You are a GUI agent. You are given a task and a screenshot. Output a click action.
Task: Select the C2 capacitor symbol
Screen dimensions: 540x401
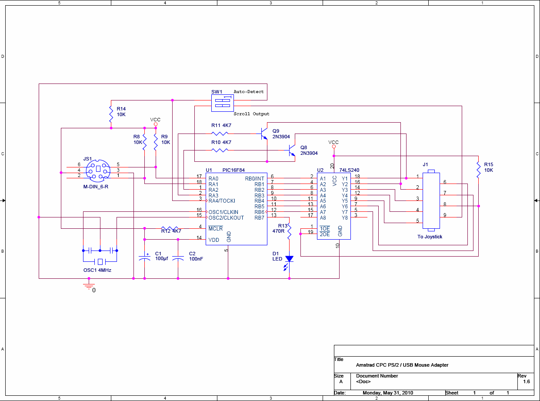(178, 258)
